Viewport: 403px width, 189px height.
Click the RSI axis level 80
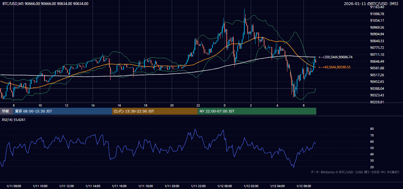point(372,129)
